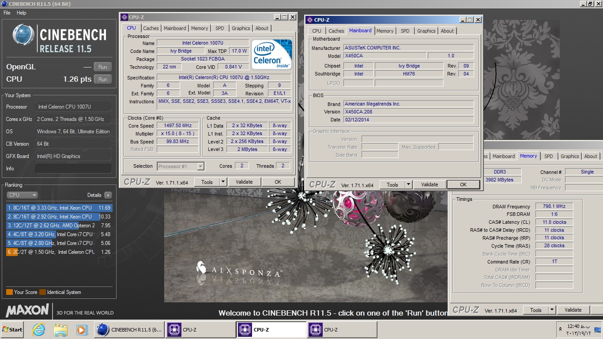Select Graphics tab in Memory window
Screen dimensions: 603x339
(570, 156)
